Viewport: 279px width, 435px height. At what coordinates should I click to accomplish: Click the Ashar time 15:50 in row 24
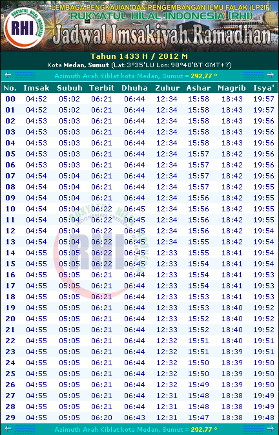pos(198,363)
